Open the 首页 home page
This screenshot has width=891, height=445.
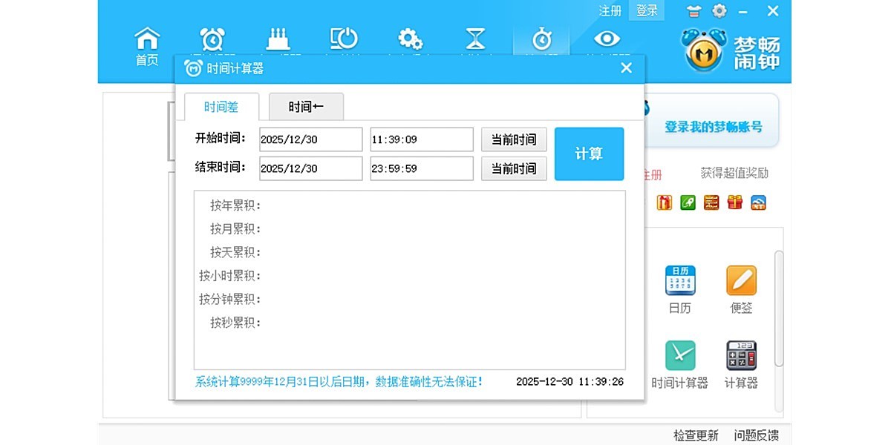(147, 41)
